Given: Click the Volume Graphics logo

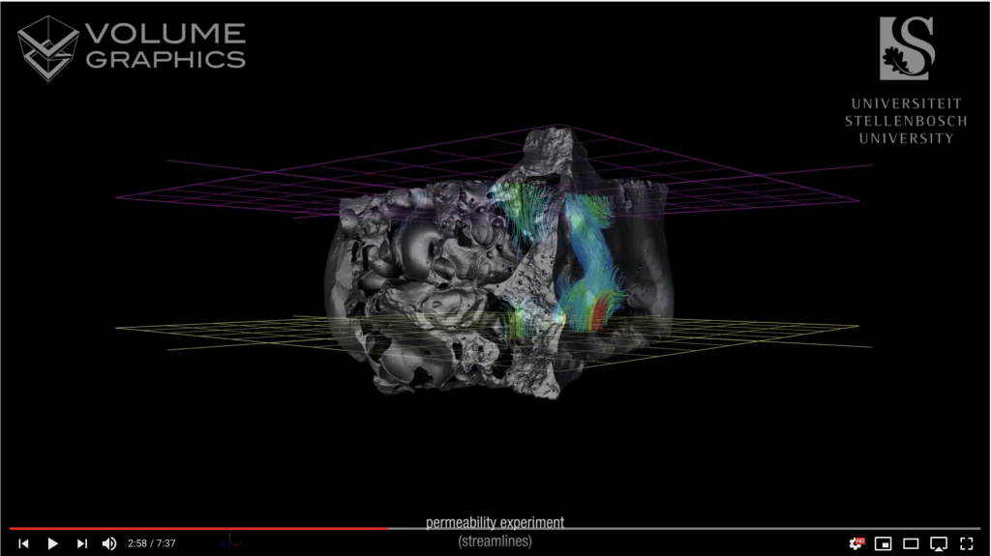Looking at the screenshot, I should tap(132, 46).
